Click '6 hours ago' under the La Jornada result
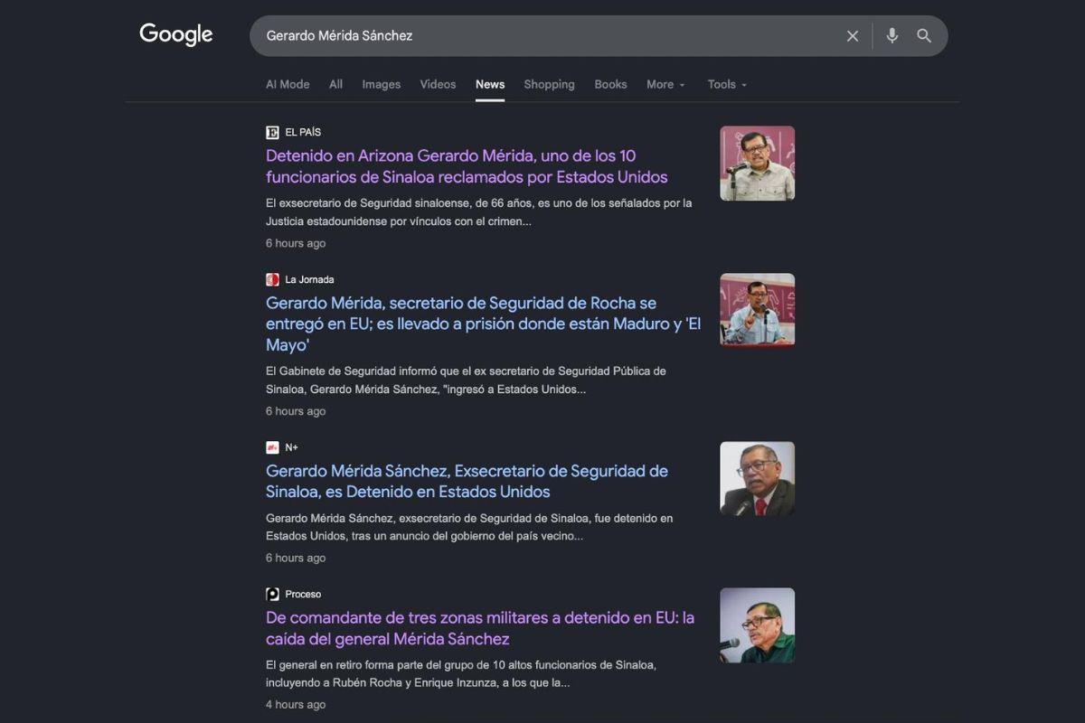Image resolution: width=1085 pixels, height=723 pixels. click(296, 411)
